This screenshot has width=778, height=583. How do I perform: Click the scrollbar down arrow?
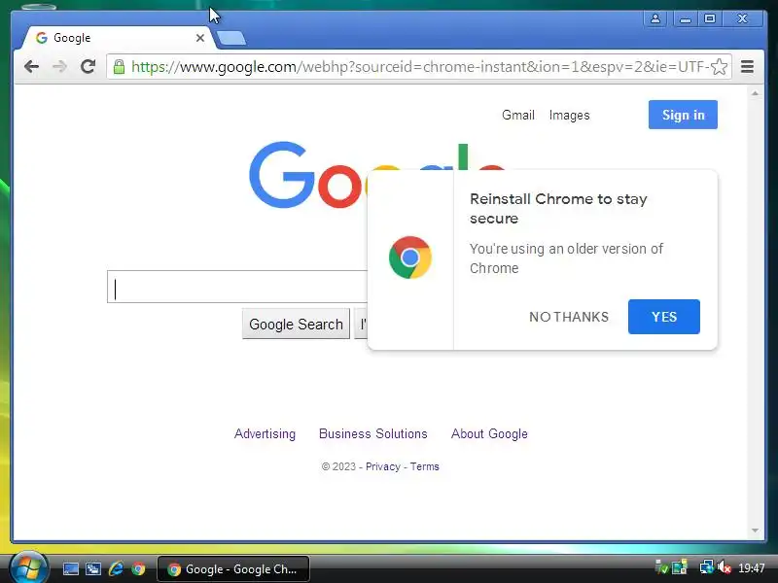point(756,531)
